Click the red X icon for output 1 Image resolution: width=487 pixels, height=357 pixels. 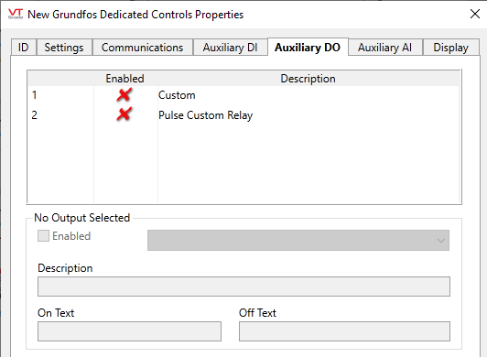124,95
